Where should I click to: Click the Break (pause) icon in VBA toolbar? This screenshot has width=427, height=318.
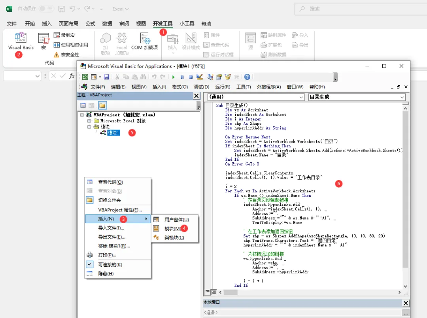click(x=182, y=77)
